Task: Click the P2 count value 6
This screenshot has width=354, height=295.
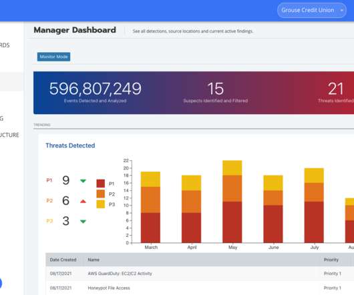Action: click(65, 201)
